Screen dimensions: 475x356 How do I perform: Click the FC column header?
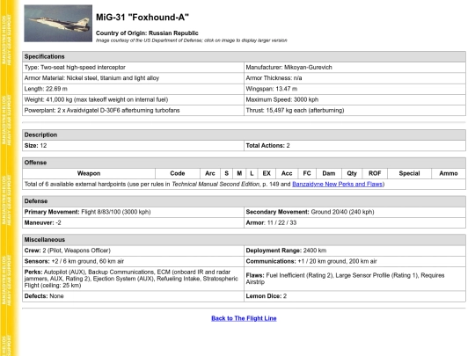point(307,173)
